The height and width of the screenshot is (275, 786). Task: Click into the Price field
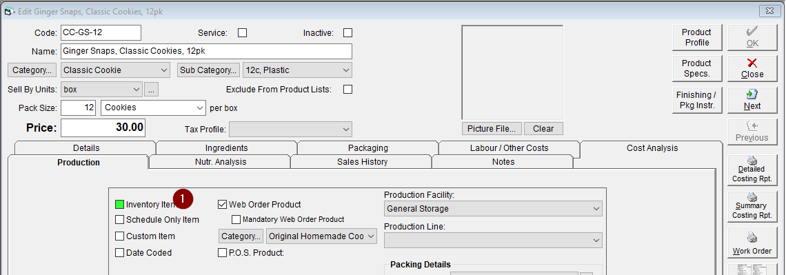(103, 128)
